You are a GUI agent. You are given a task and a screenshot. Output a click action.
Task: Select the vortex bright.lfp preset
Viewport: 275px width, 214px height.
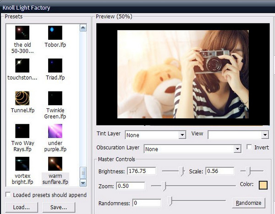coord(22,164)
